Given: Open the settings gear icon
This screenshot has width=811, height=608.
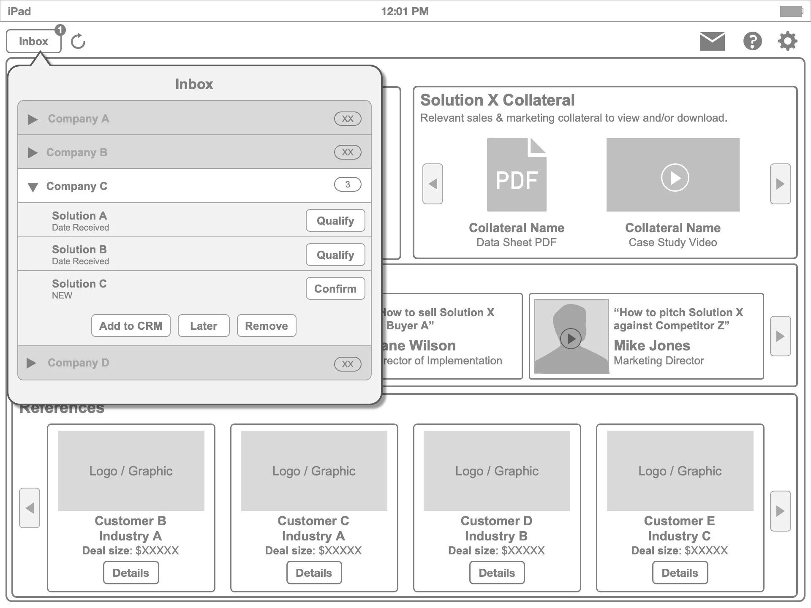Looking at the screenshot, I should 787,41.
